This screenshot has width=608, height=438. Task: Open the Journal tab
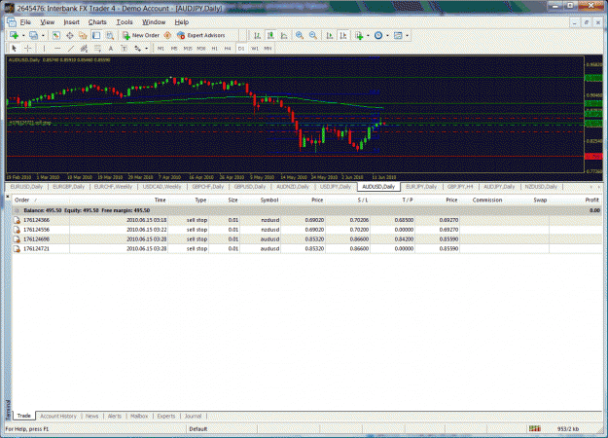(x=193, y=416)
